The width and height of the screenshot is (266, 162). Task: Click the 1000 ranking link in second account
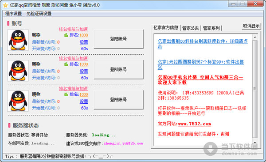tap(84, 64)
